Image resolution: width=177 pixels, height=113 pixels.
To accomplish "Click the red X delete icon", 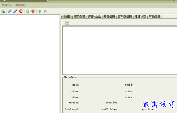I will (x=21, y=11).
